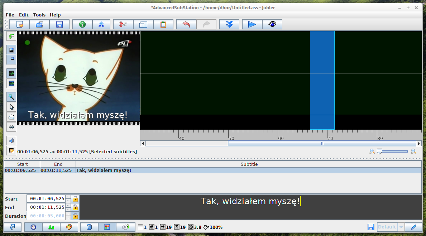Open a subtitle file

pos(39,24)
